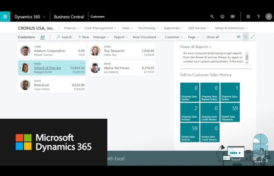Expand the Manage action menu

pyautogui.click(x=101, y=37)
